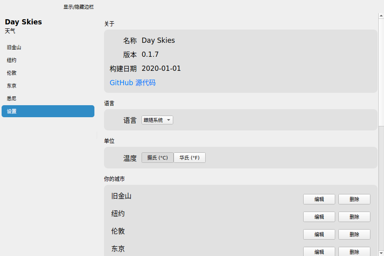
Task: Select 伦敦 in the sidebar
Action: coord(48,73)
